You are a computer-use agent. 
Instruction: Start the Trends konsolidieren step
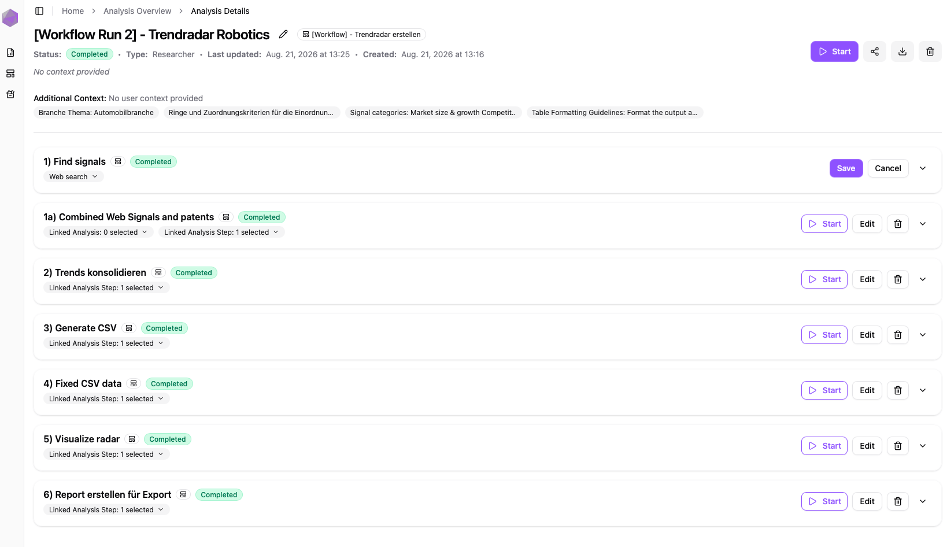[824, 279]
